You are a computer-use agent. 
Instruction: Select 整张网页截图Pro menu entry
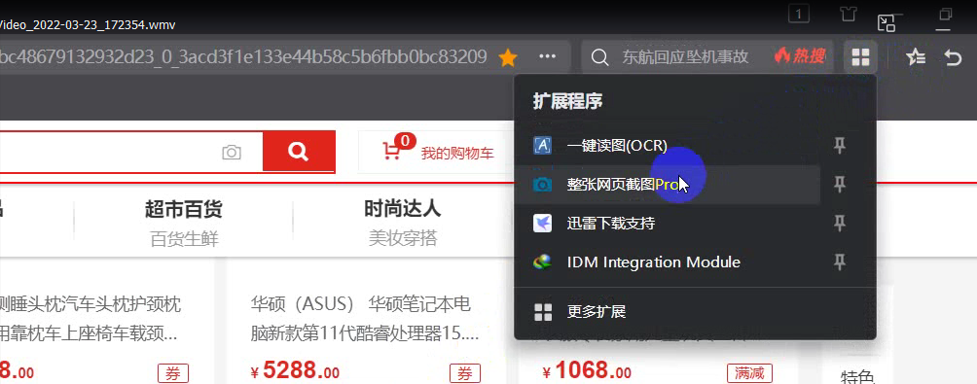pos(667,184)
